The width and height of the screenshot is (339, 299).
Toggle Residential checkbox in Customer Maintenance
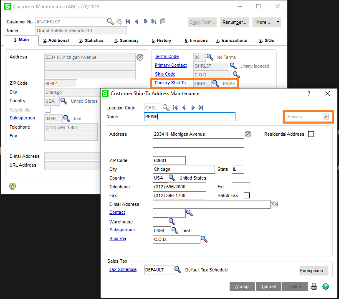point(48,110)
